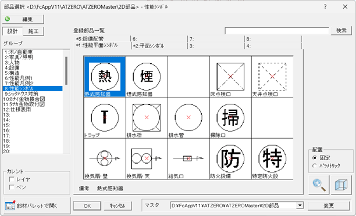356x216 pixels.
Task: Choose the 天井点検口 ceiling hatch symbol
Action: click(x=272, y=77)
